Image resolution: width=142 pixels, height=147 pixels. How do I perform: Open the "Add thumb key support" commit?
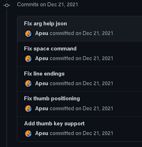tap(54, 124)
